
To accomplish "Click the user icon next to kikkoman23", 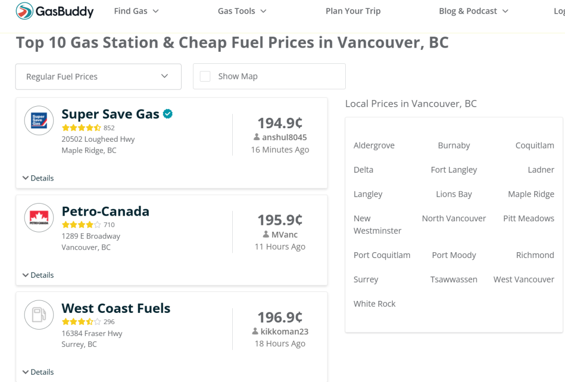I will tap(255, 331).
